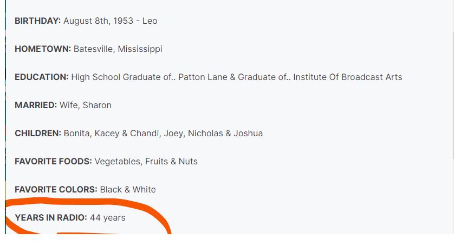Viewport: 454px width, 246px height.
Task: Click the Black & White text
Action: (x=128, y=190)
